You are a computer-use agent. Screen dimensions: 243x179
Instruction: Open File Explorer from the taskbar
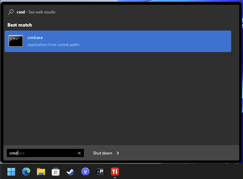[41, 172]
